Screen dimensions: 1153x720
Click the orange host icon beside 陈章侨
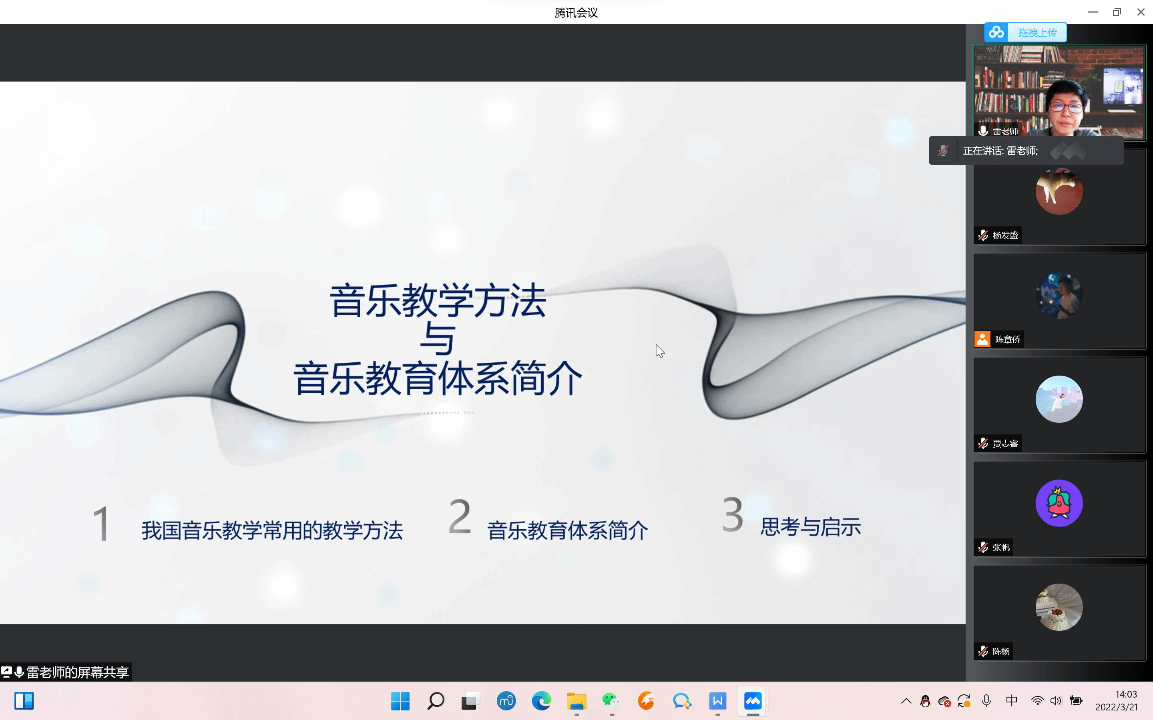[x=982, y=339]
